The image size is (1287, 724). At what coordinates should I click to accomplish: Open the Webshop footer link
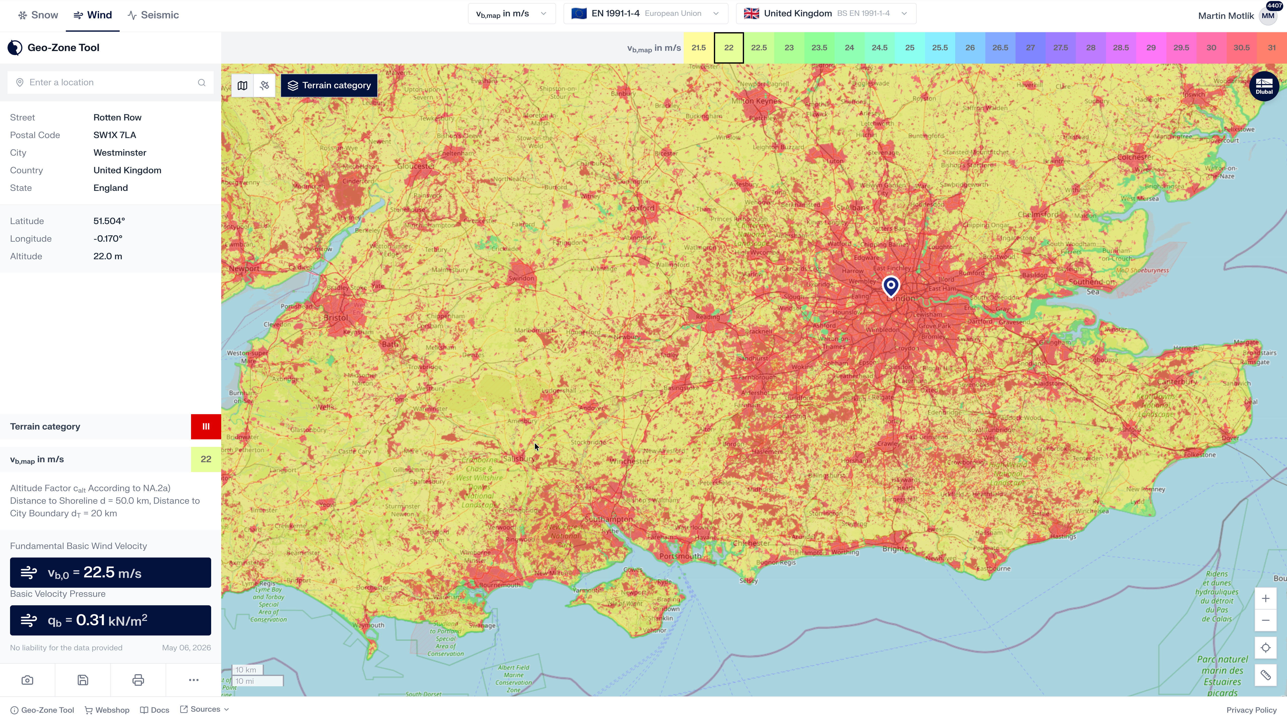pos(107,710)
